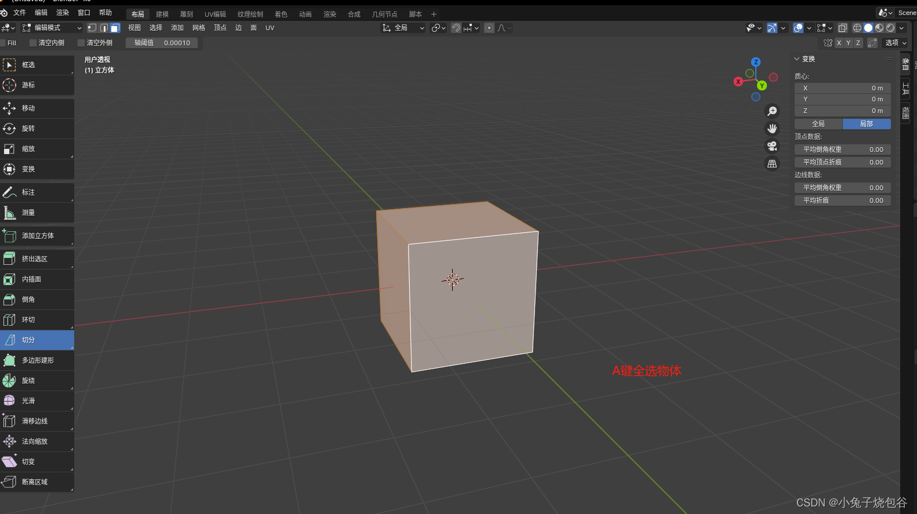Viewport: 917px width, 514px height.
Task: Open the 选项 options dropdown
Action: [896, 43]
